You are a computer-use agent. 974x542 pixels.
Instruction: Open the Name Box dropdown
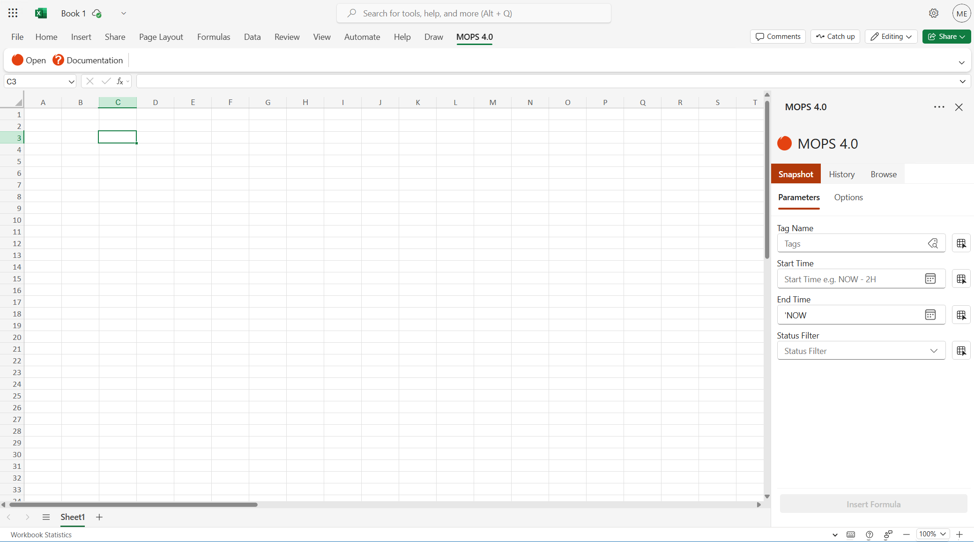[71, 81]
